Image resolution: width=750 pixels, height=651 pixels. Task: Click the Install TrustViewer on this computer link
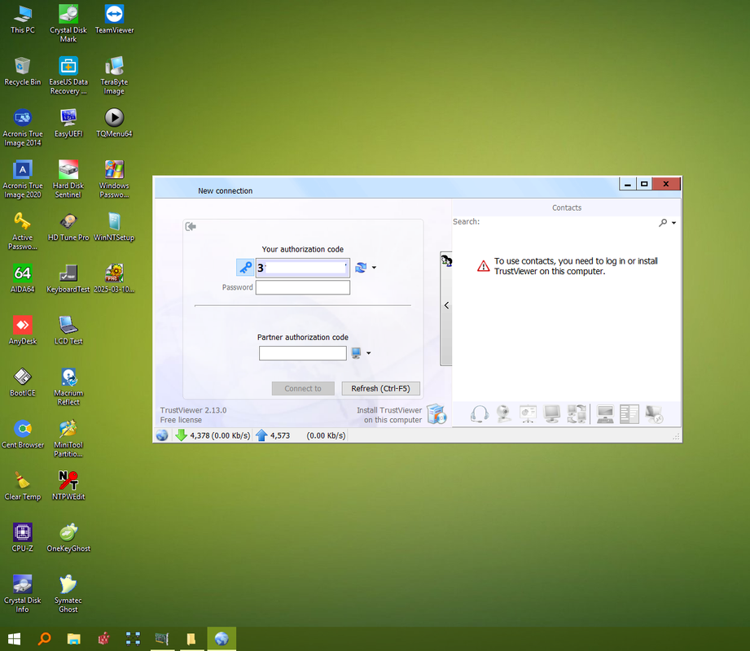[389, 415]
